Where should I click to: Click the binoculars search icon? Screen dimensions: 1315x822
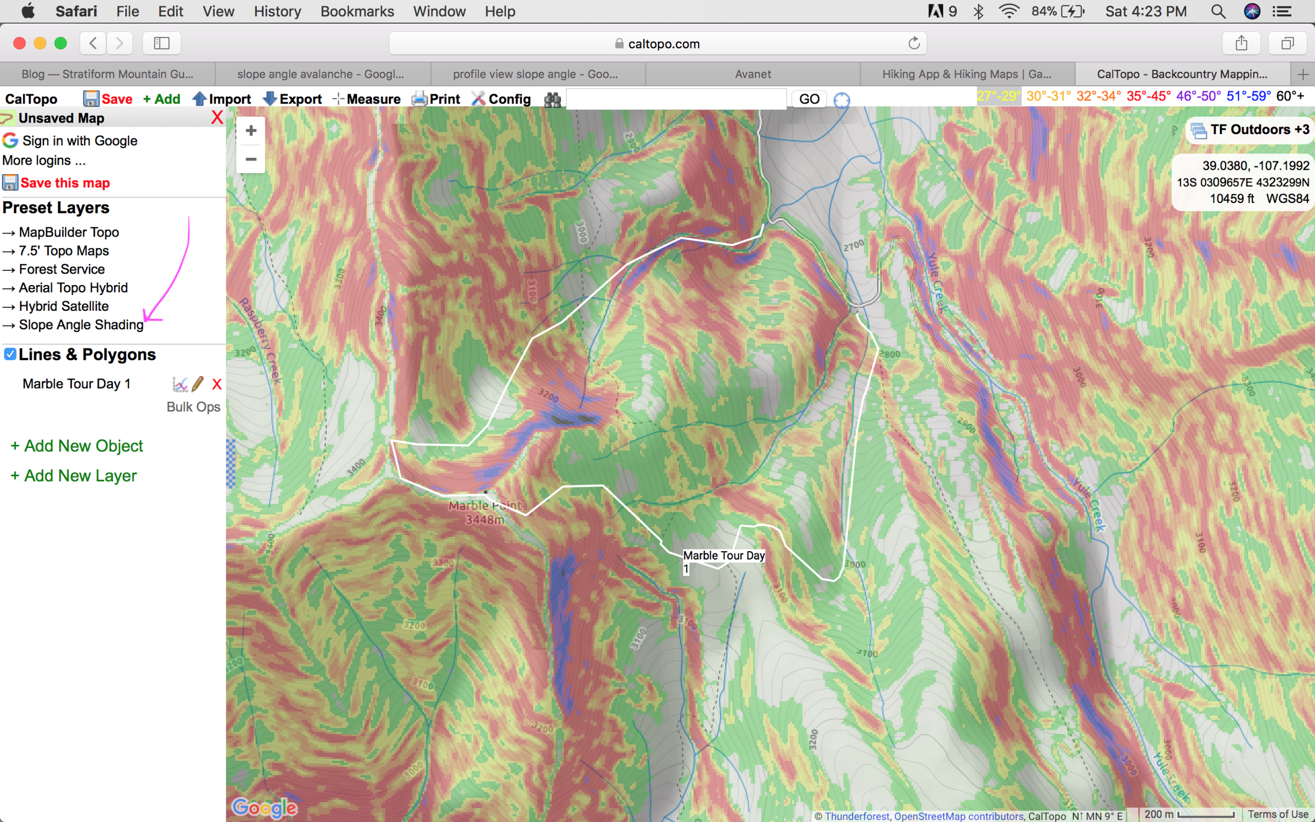552,99
